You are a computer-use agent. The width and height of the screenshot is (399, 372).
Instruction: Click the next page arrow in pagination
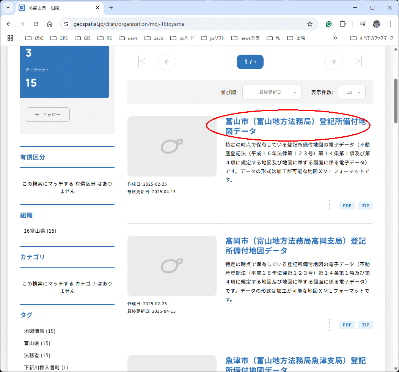pyautogui.click(x=333, y=62)
